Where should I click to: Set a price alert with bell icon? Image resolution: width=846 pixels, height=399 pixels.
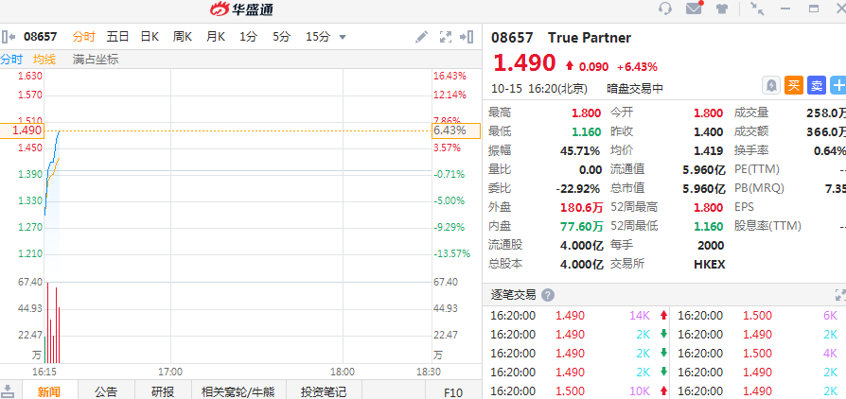[771, 85]
